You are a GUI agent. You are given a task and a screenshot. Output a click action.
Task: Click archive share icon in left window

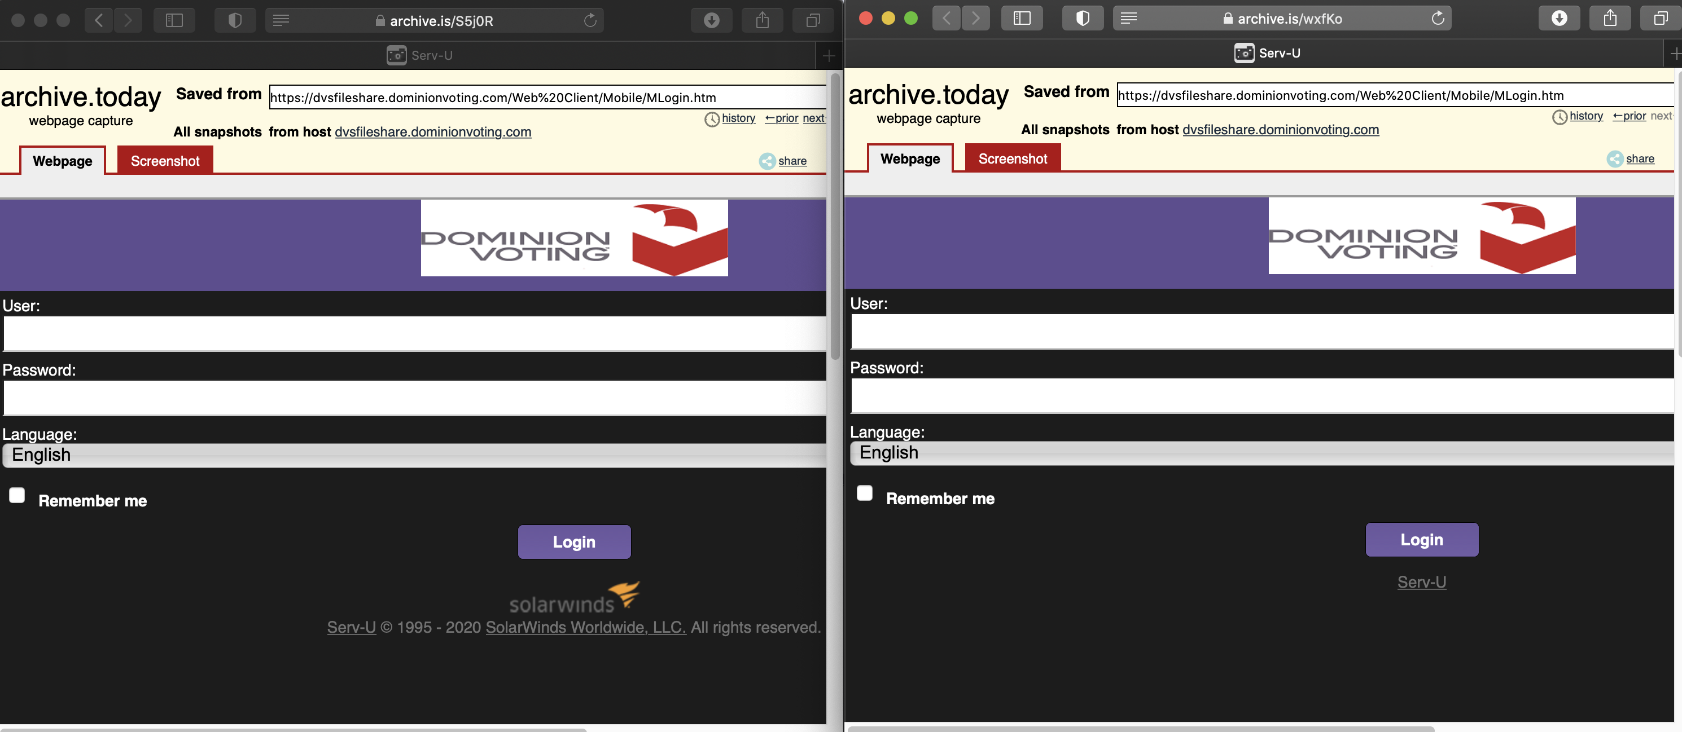pyautogui.click(x=767, y=161)
